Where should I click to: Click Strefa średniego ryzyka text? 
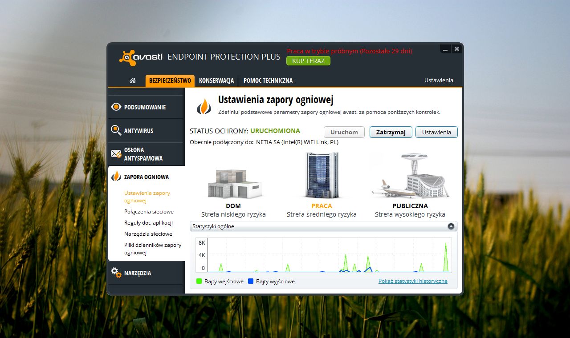coord(322,214)
